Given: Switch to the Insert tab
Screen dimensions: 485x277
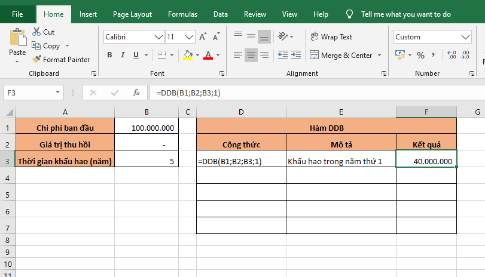Looking at the screenshot, I should click(x=88, y=14).
